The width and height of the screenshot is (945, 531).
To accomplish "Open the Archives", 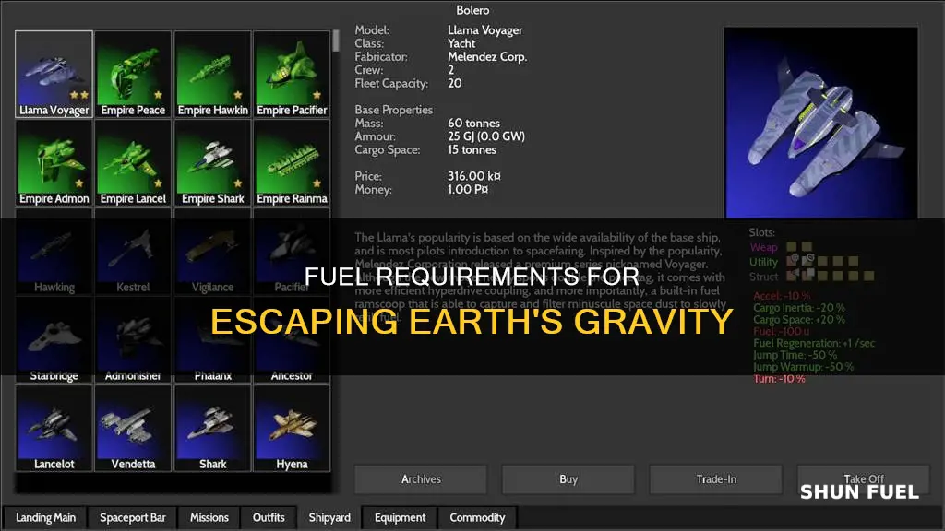I will tap(421, 479).
